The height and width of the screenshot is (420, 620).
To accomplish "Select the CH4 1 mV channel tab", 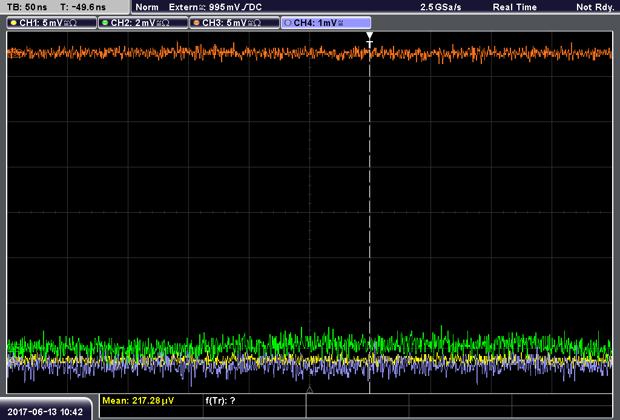I will click(326, 23).
